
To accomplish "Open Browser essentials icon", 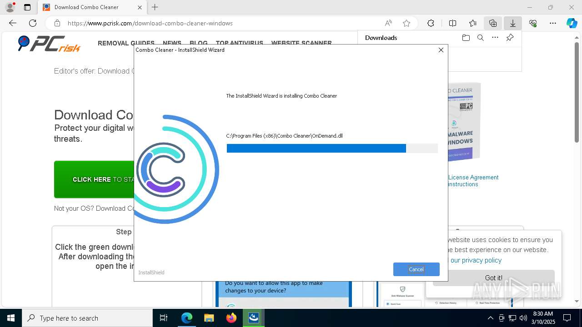I will (533, 23).
